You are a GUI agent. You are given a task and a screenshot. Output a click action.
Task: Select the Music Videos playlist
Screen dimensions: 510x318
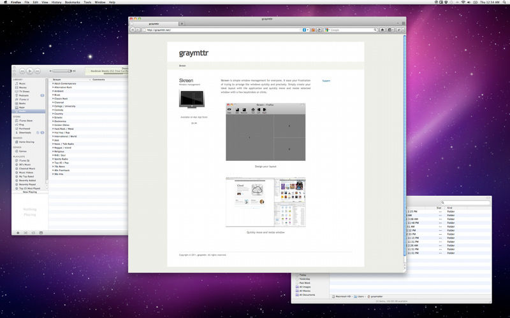(x=26, y=172)
